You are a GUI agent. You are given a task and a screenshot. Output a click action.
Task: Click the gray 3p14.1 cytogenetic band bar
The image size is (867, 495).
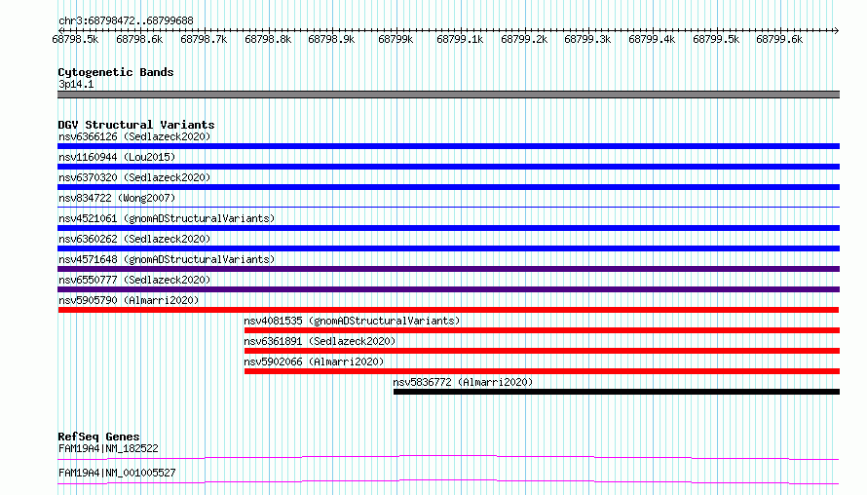(448, 95)
